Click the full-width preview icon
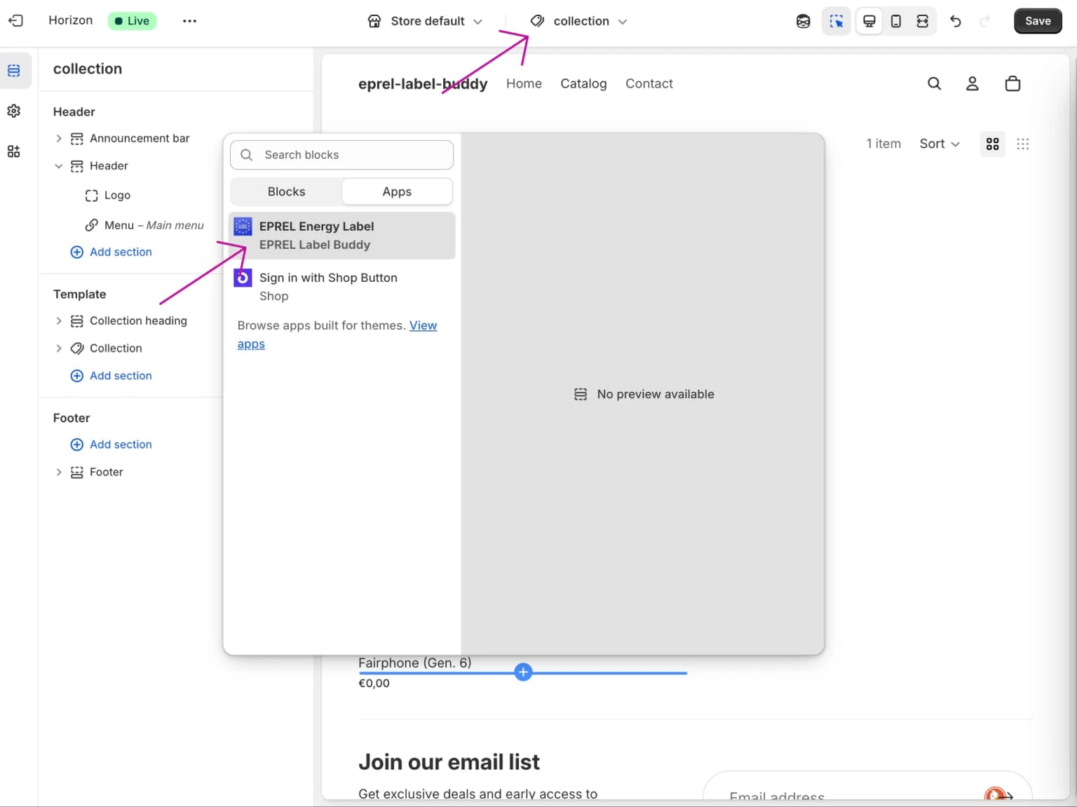Viewport: 1077px width, 807px height. [x=923, y=21]
